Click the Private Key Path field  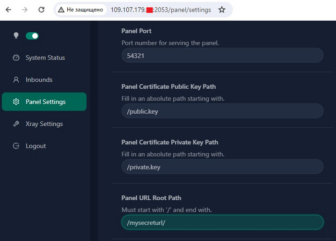pos(222,167)
